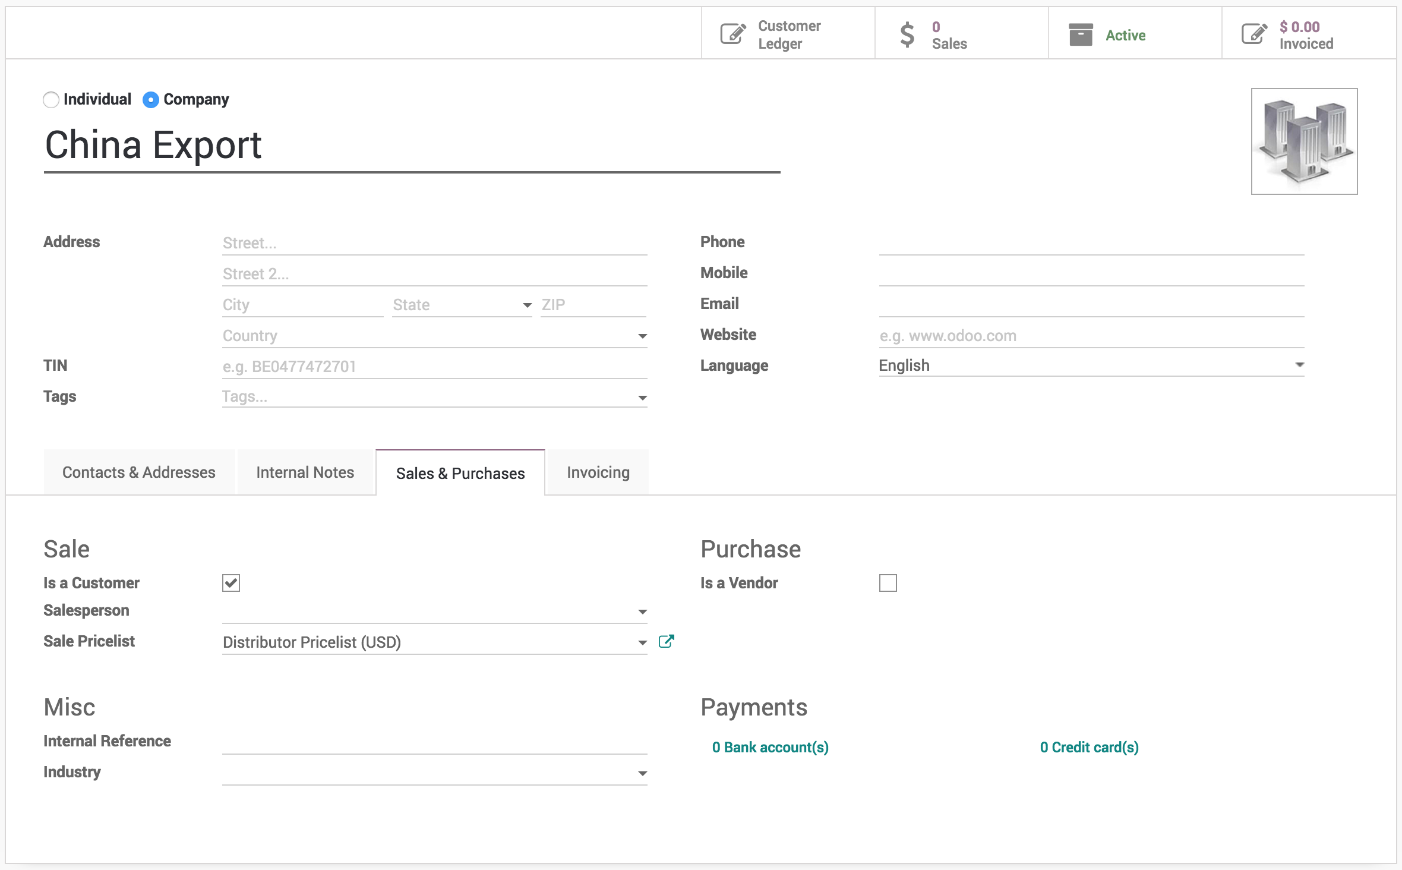Switch to the Contacts & Addresses tab
The width and height of the screenshot is (1402, 870).
(x=139, y=472)
